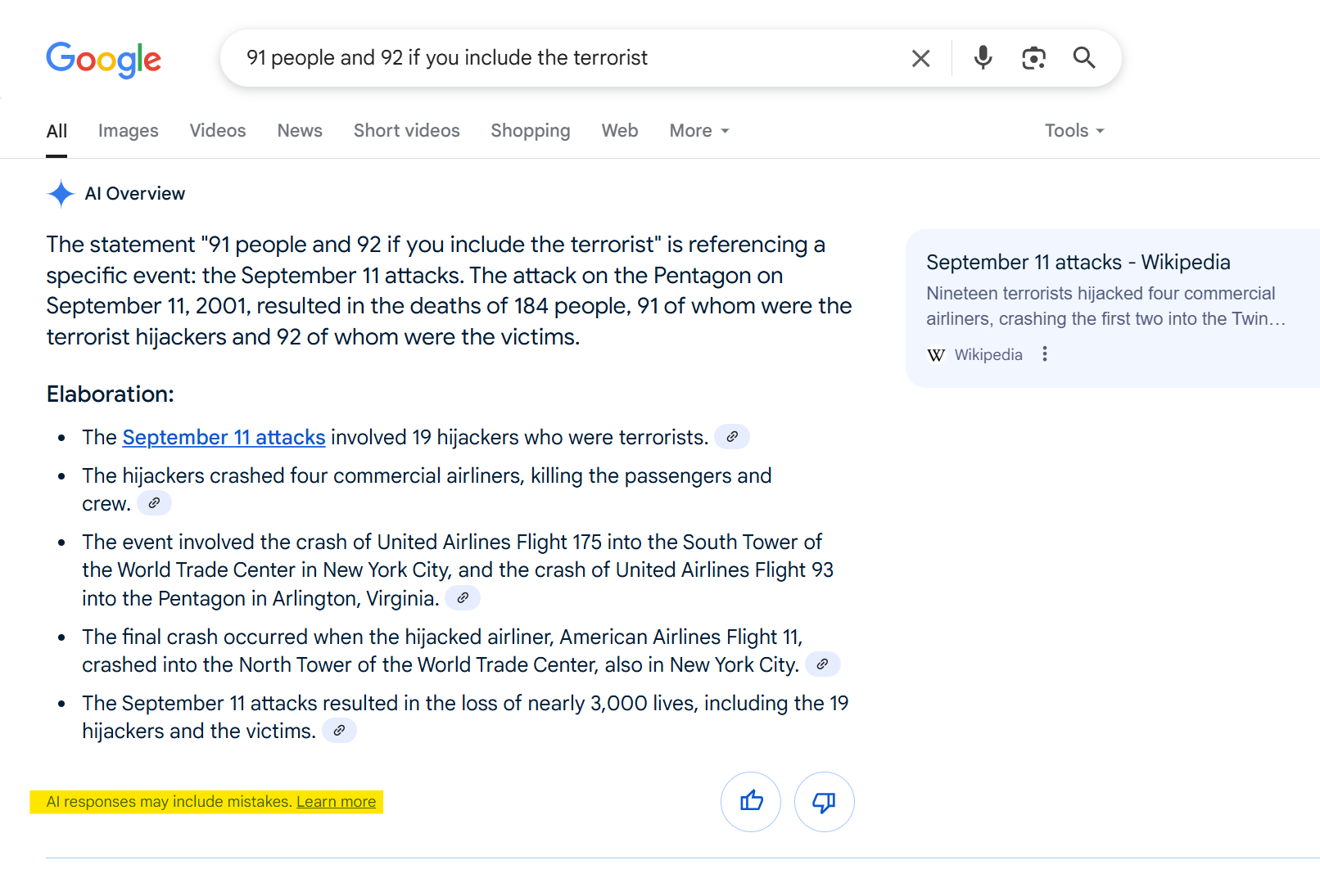Open the Tools dropdown
This screenshot has width=1320, height=869.
point(1074,131)
